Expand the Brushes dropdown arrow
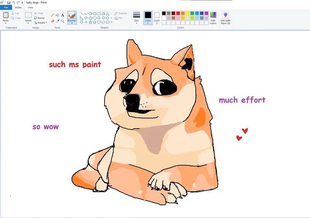The image size is (310, 218). point(72,23)
